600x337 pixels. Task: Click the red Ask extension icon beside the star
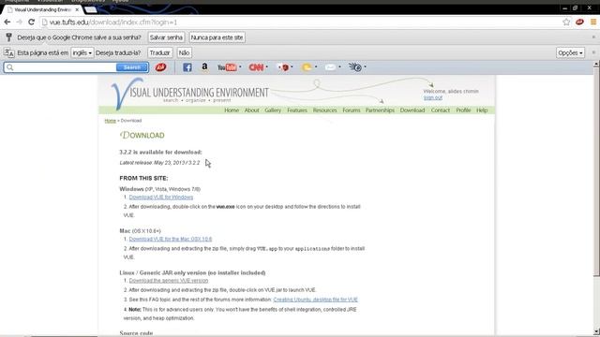(579, 22)
